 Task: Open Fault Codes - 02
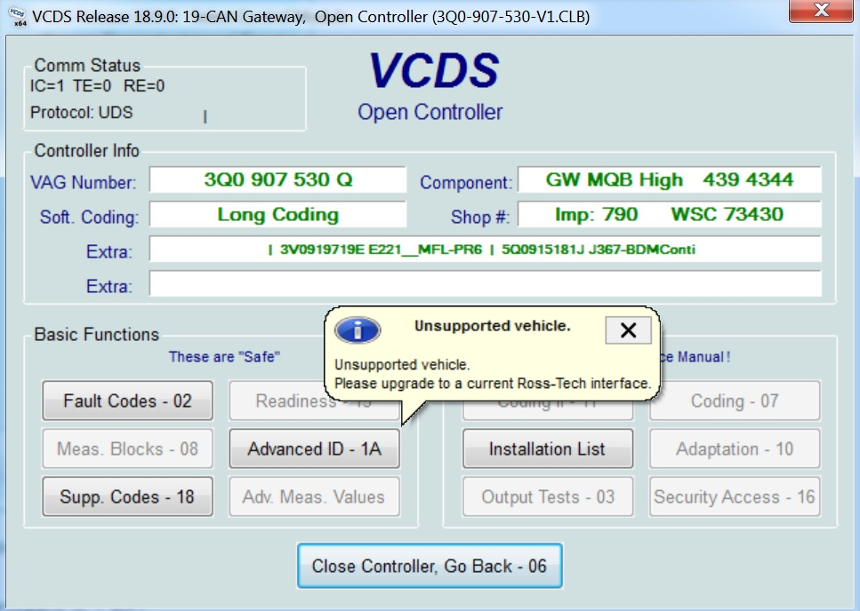(127, 401)
